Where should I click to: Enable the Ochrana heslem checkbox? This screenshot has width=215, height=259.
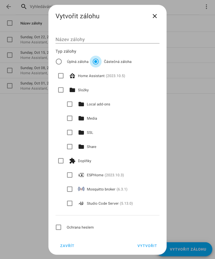tap(59, 227)
